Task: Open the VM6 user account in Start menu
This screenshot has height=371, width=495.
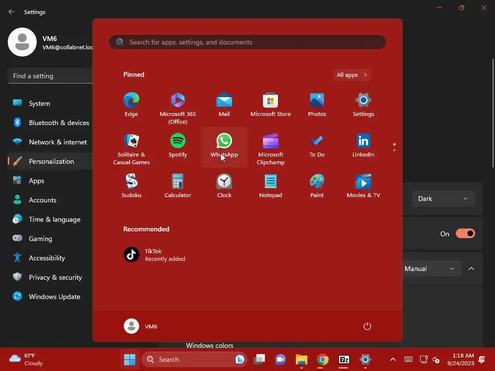Action: pos(141,326)
